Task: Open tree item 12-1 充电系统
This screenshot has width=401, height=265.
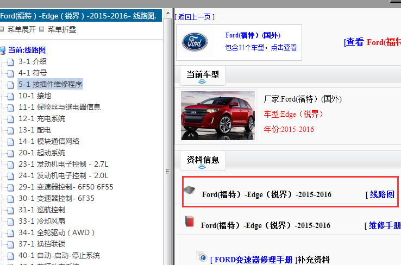Action: (x=42, y=118)
